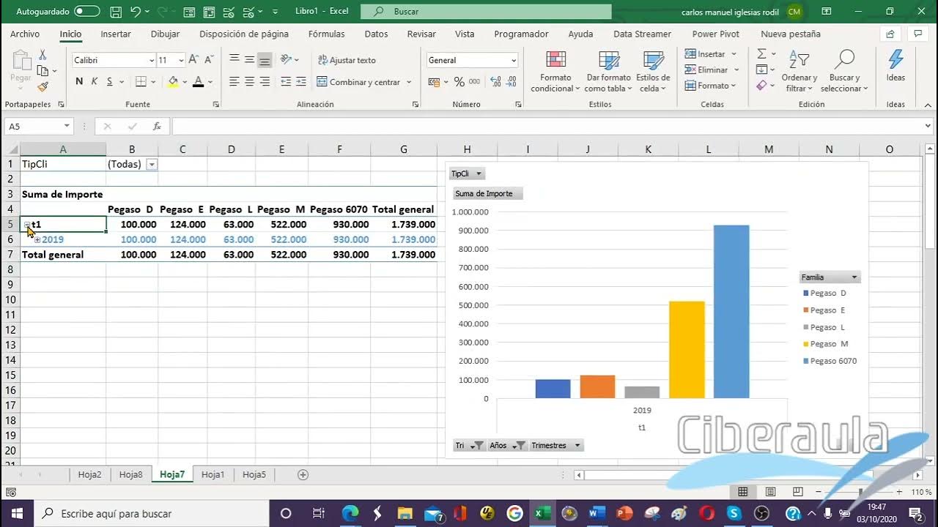Screen dimensions: 938x527
Task: Decrease font size with the small A
Action: [x=208, y=60]
